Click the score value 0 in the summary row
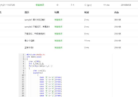This screenshot has width=138, height=97. click(x=58, y=5)
